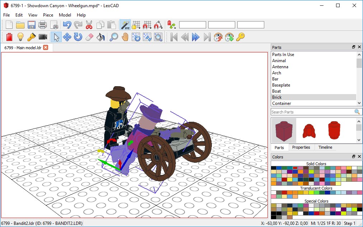
Task: Create a new model file
Action: click(x=9, y=25)
